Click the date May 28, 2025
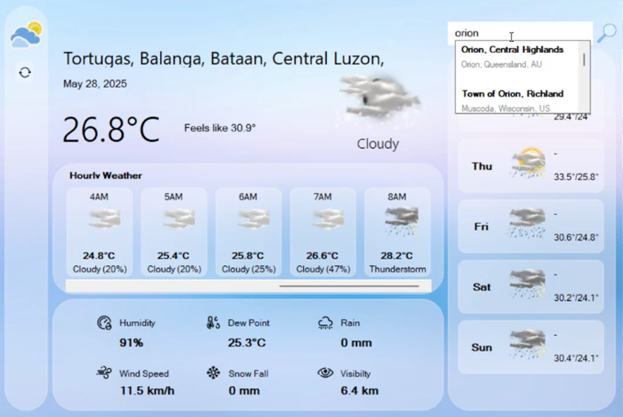 [x=95, y=84]
